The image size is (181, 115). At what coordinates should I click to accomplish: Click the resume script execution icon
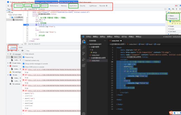pos(169,9)
